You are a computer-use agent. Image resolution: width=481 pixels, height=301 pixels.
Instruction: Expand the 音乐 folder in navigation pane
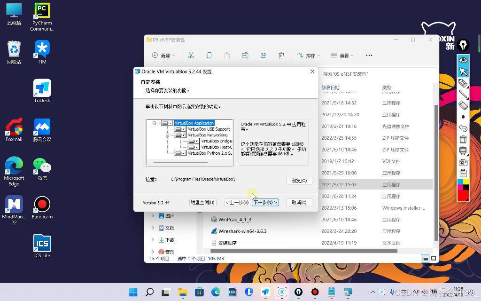coord(153,252)
